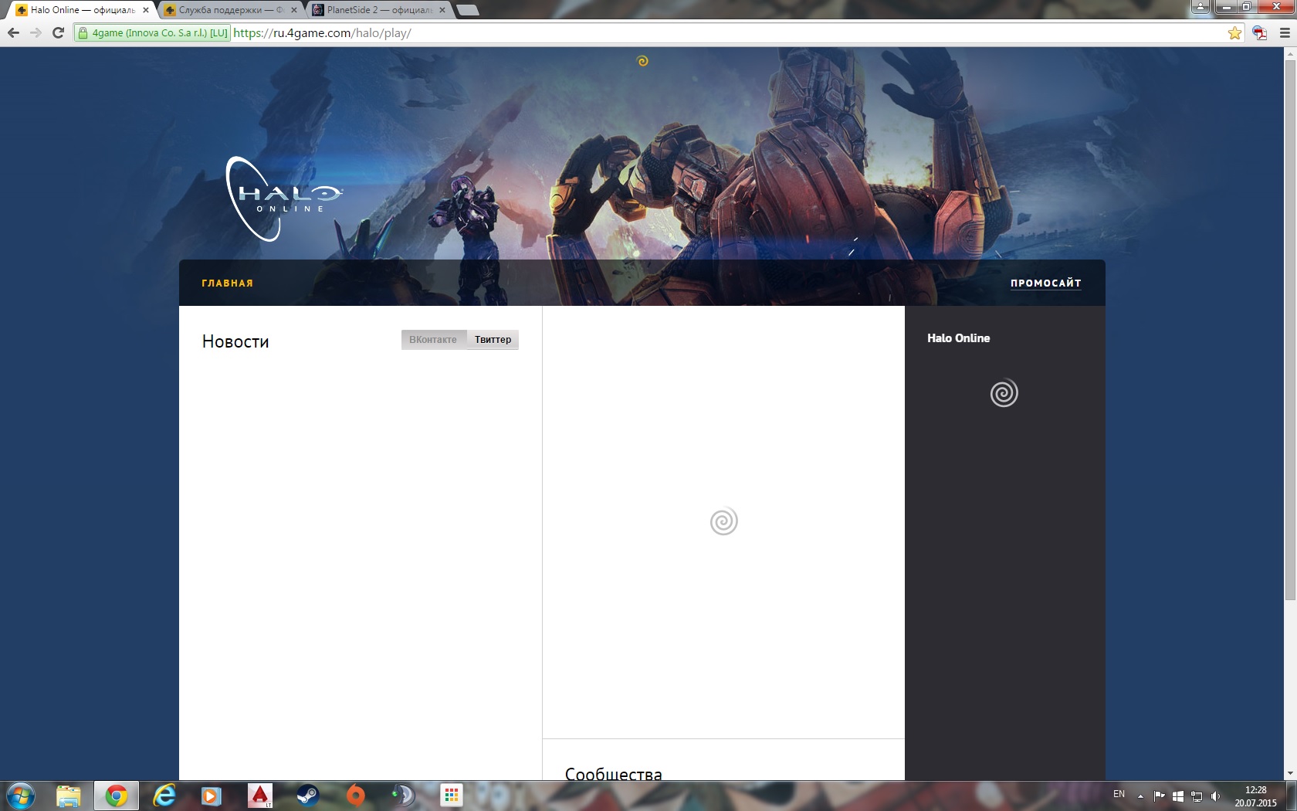
Task: Open the Chrome hamburger menu
Action: 1285,33
